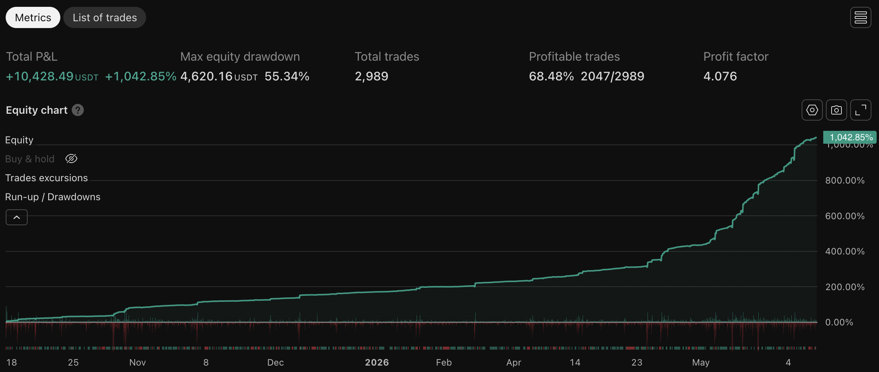Click the 14 date on time axis
This screenshot has height=372, width=879.
click(x=575, y=363)
